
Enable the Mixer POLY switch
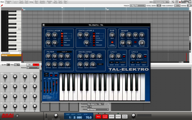pos(135,42)
